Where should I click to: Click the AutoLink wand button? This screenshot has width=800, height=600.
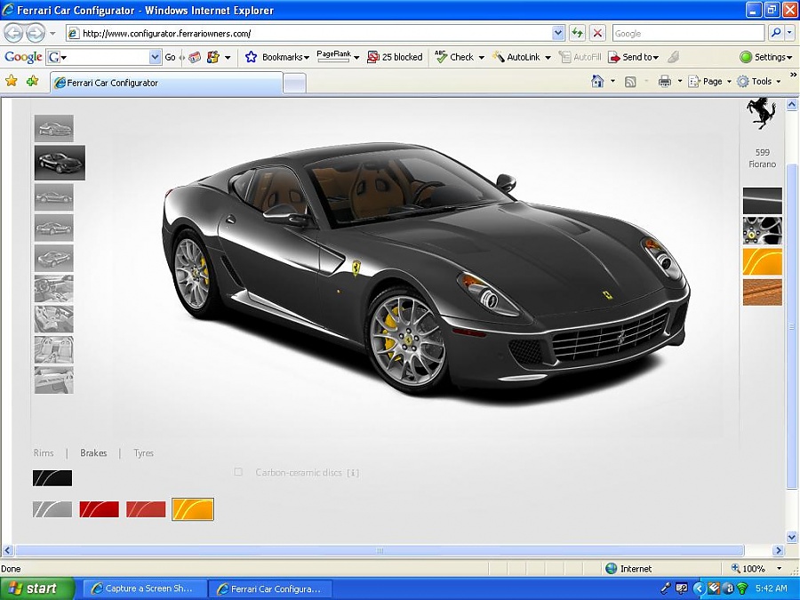click(x=516, y=57)
